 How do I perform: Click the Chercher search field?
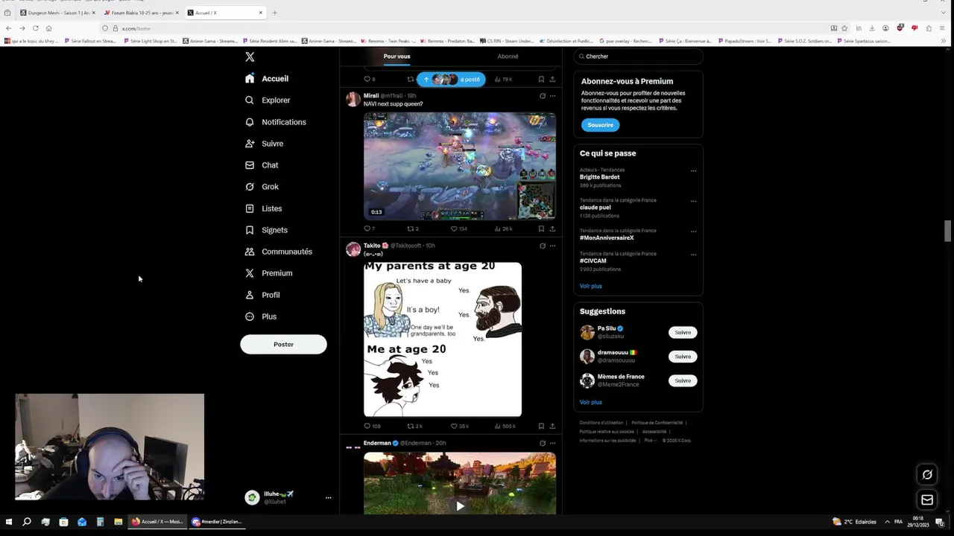point(638,57)
